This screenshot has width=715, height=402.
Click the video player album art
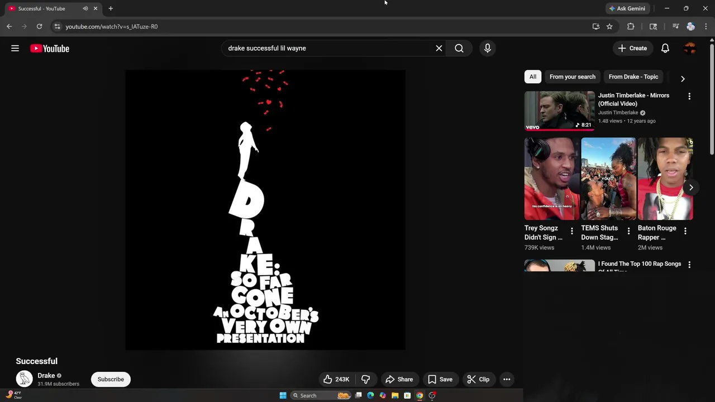[265, 210]
